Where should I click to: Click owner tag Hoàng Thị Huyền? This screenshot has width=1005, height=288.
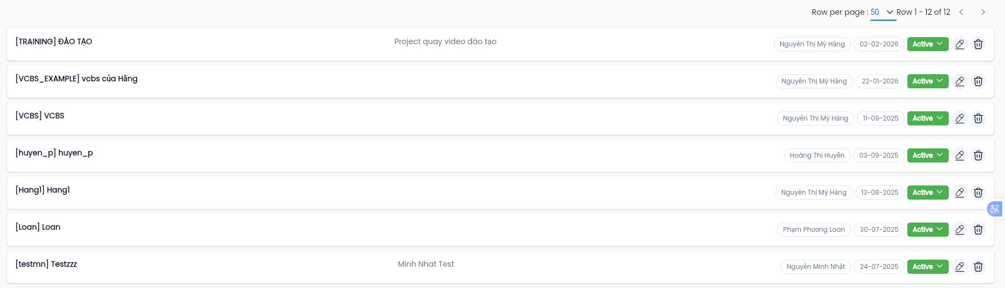[x=817, y=155]
